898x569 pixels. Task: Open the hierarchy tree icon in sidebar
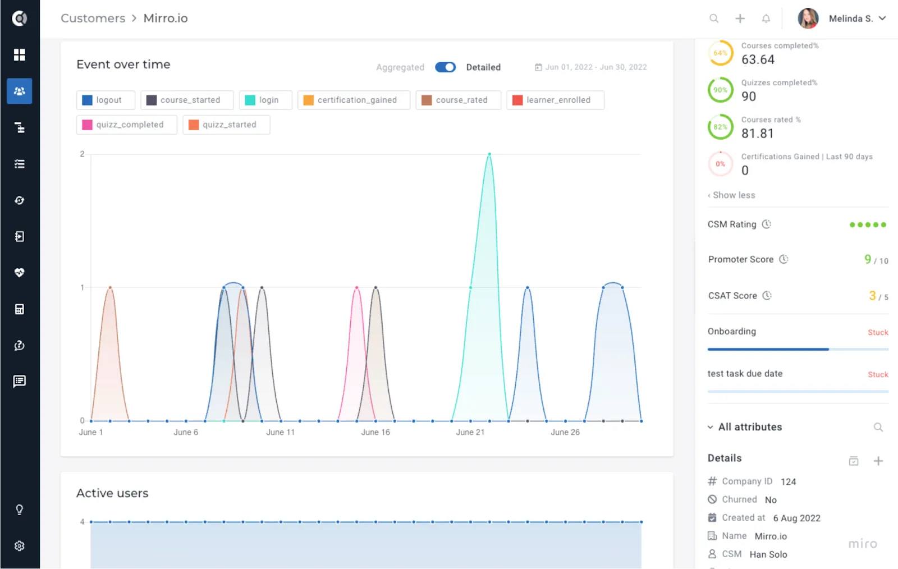[20, 127]
